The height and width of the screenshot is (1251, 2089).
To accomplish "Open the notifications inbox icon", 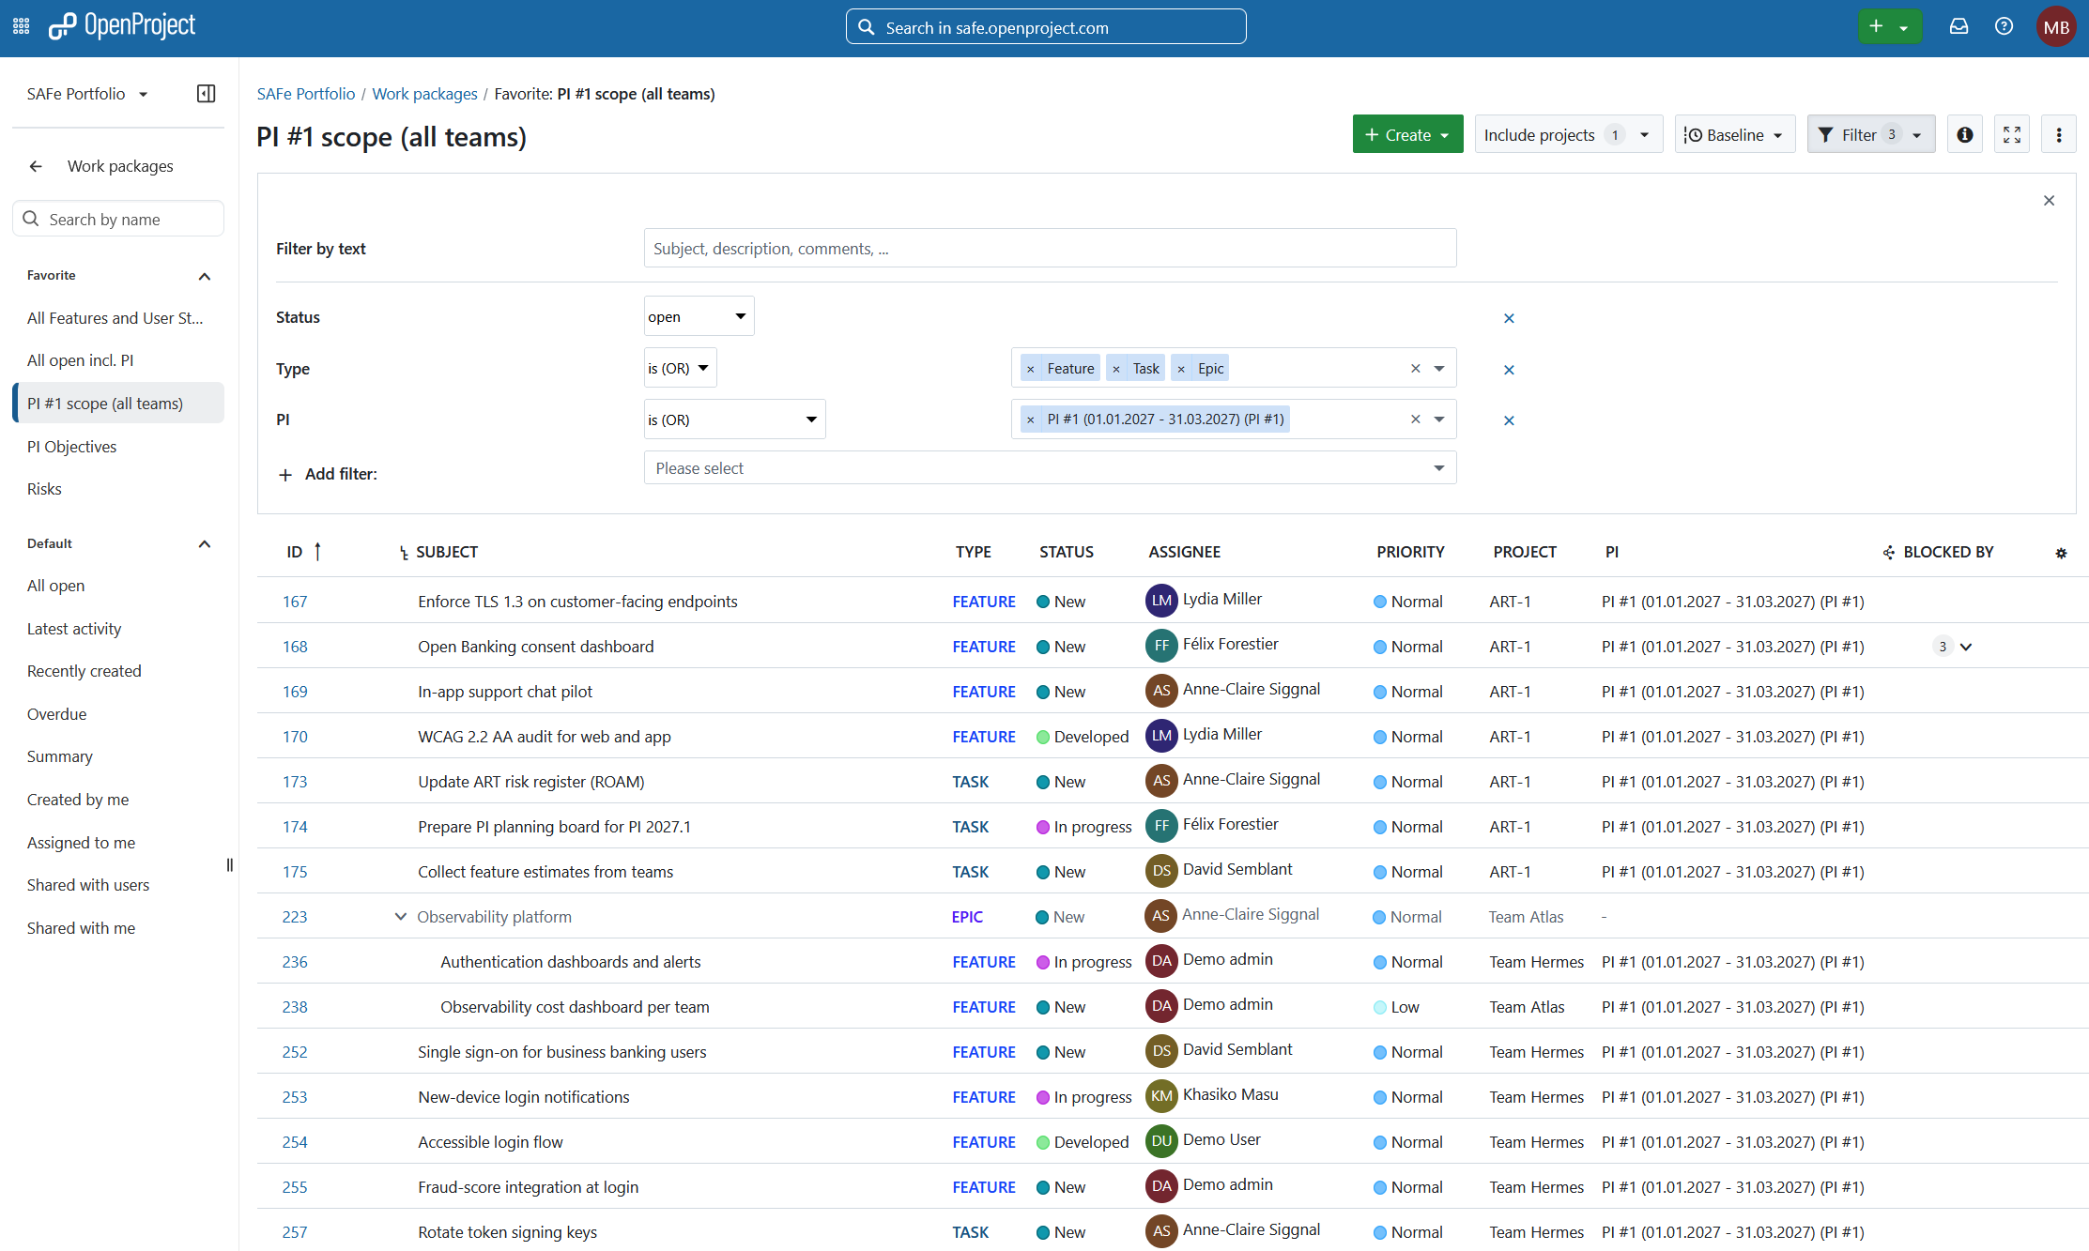I will pyautogui.click(x=1958, y=26).
